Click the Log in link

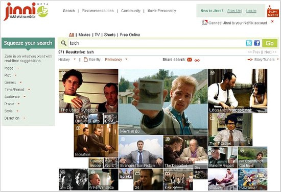point(251,11)
